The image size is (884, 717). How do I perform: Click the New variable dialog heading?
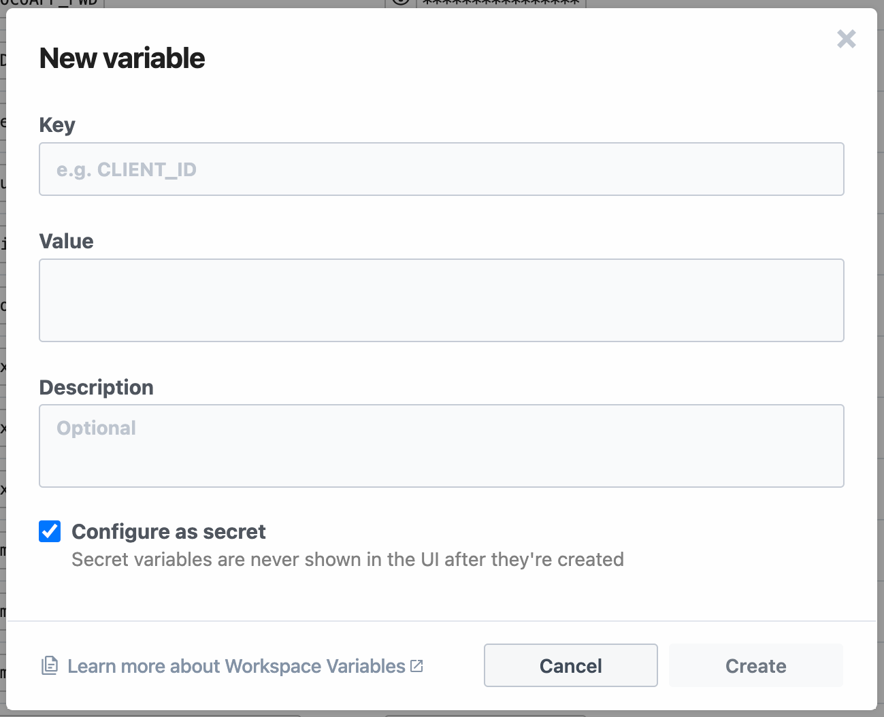(122, 59)
